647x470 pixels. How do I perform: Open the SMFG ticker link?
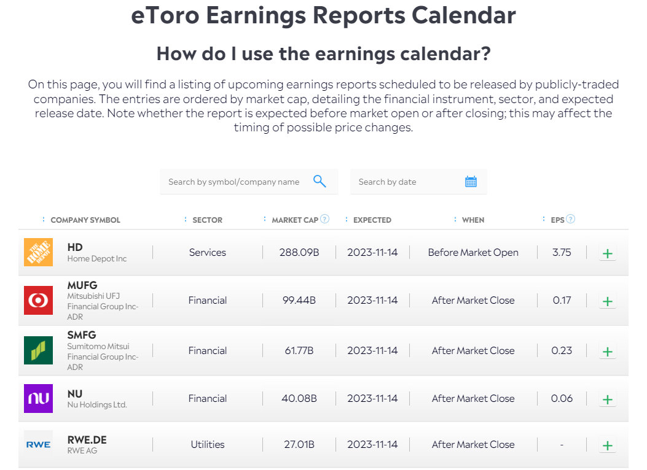[82, 335]
